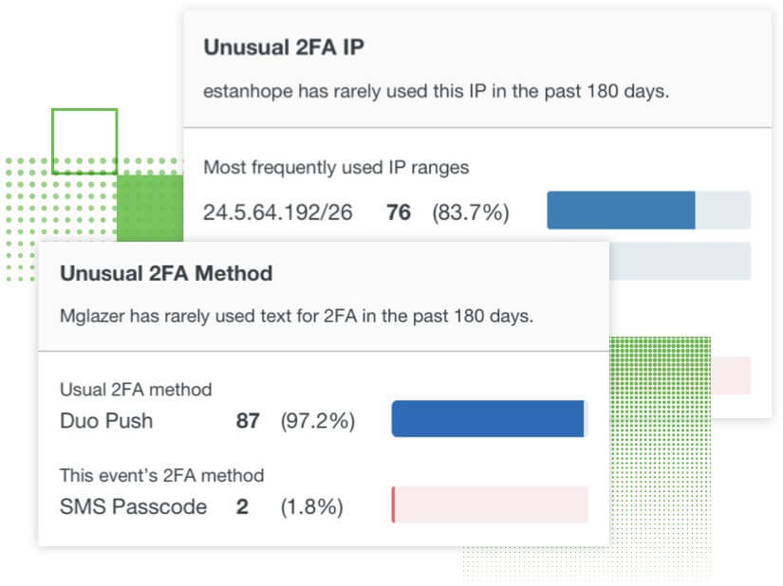Click the 1.8% SMS Passcode percentage
The image size is (783, 586).
pyautogui.click(x=311, y=506)
